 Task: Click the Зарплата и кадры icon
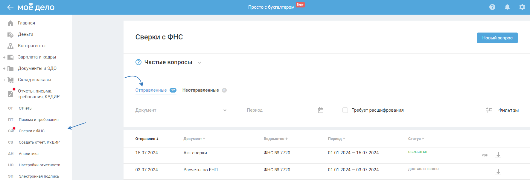click(10, 57)
